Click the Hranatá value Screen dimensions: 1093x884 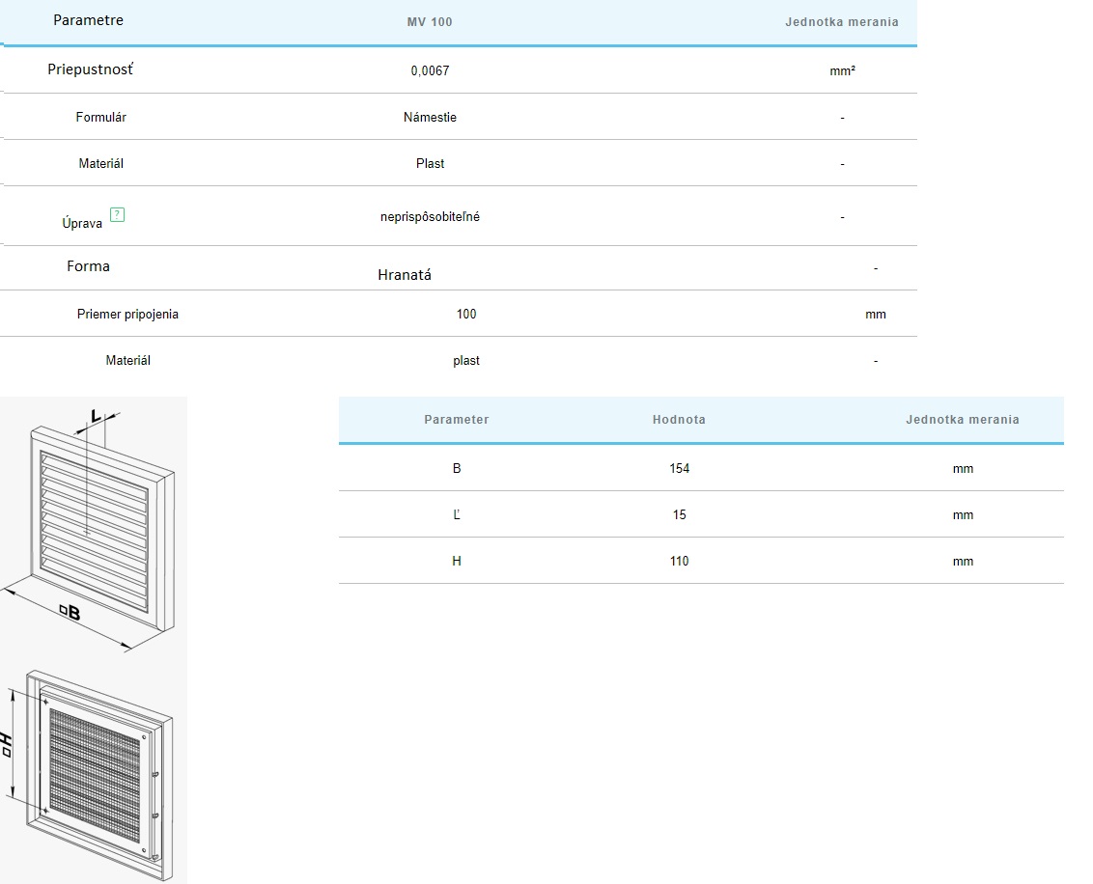point(405,275)
